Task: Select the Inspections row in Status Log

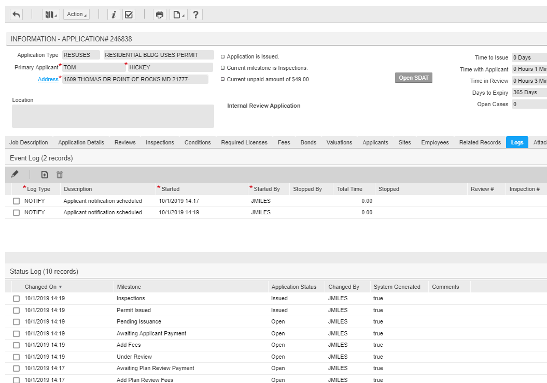Action: tap(16, 298)
